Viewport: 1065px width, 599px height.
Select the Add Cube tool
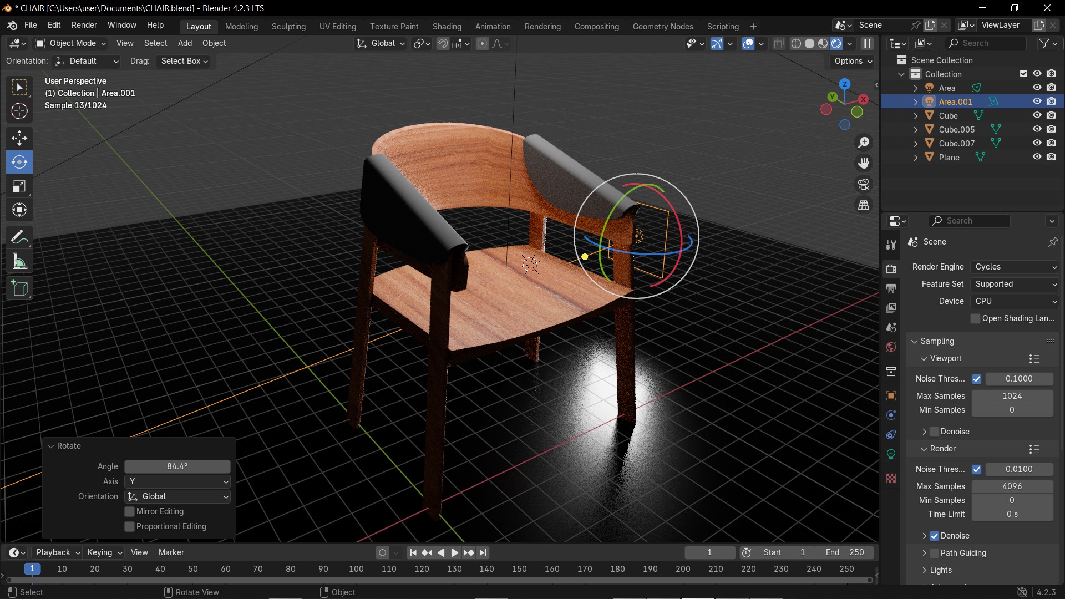click(x=19, y=288)
